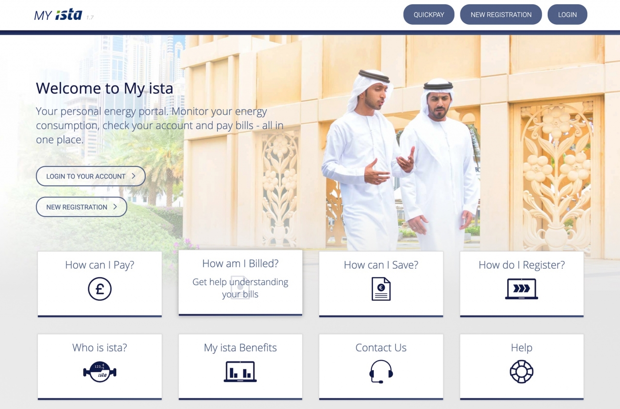The height and width of the screenshot is (409, 620).
Task: Click the pound coin icon under How can I Pay
Action: click(100, 289)
